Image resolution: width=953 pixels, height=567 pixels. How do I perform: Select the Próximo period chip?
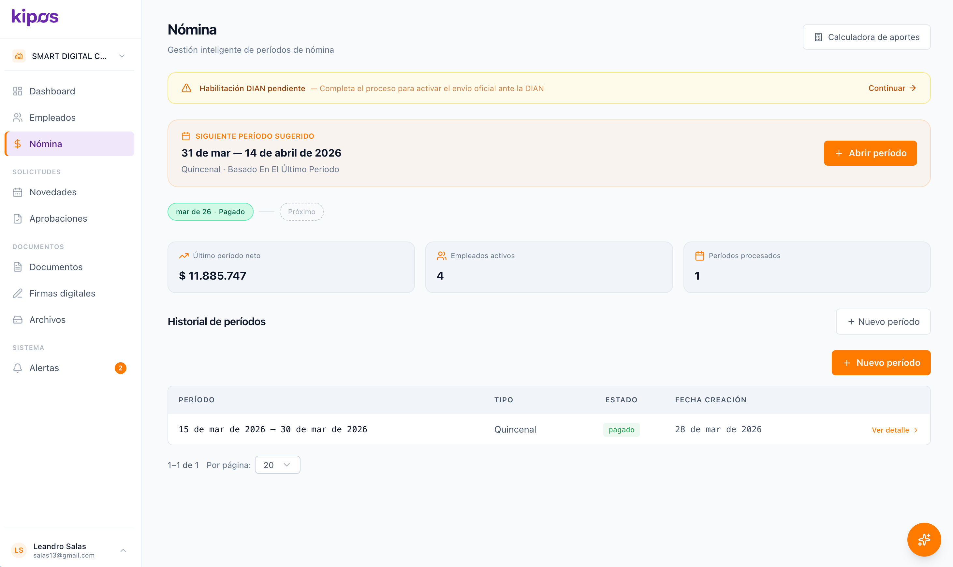(301, 212)
